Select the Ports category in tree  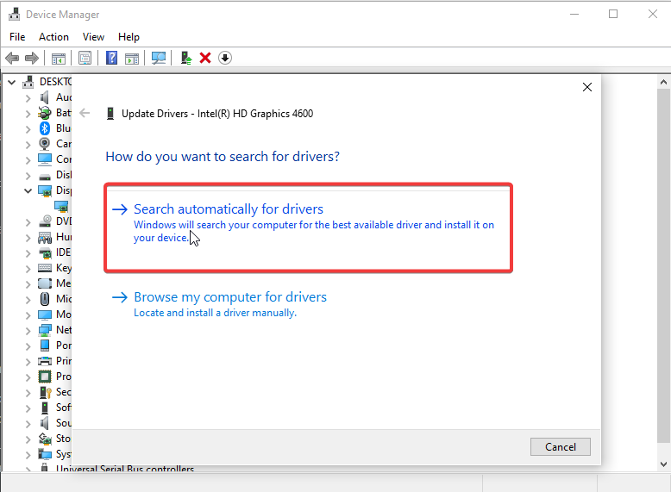click(x=55, y=346)
